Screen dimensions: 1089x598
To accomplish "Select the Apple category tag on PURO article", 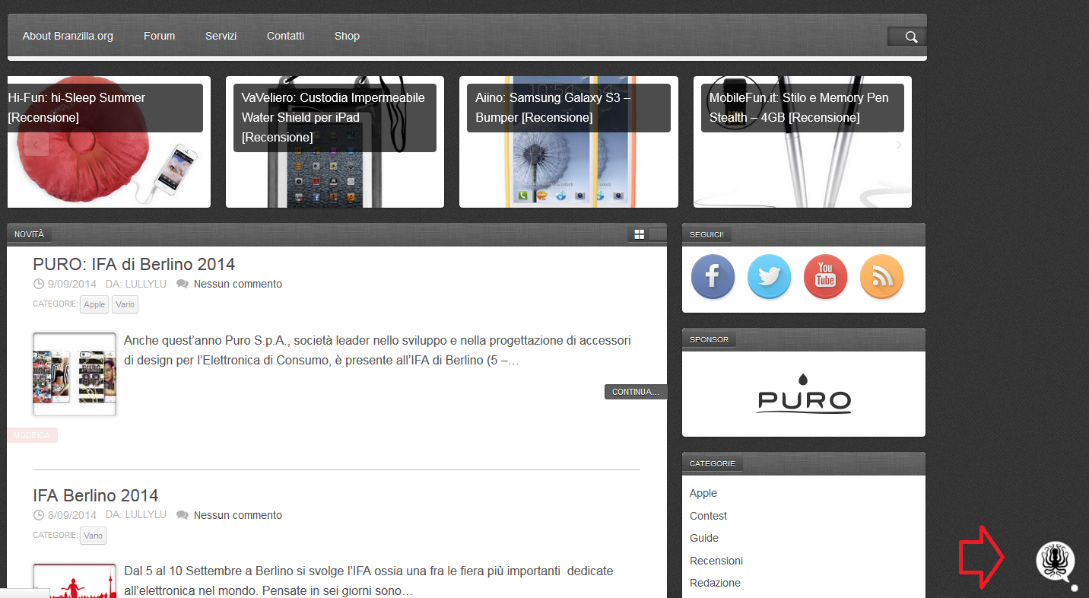I will pos(94,304).
